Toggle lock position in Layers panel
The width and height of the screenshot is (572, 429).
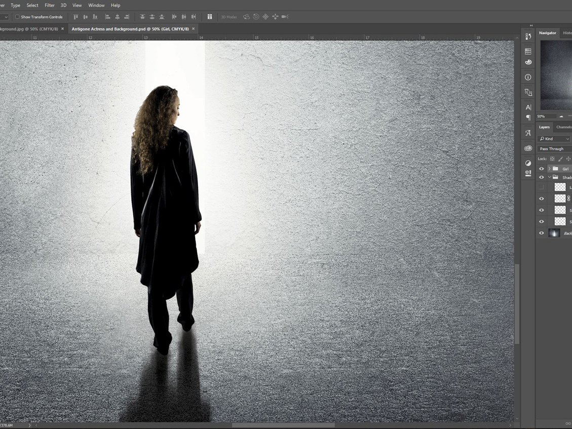(568, 159)
